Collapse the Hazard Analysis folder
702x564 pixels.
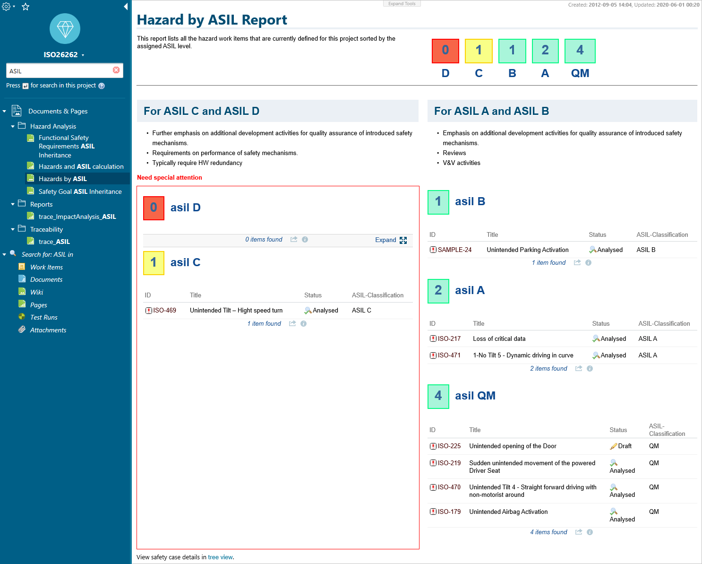pos(13,127)
